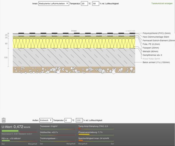Viewport: 175px width, 146px height.
Task: Click the u-wert.net watermark link
Action: [130, 30]
